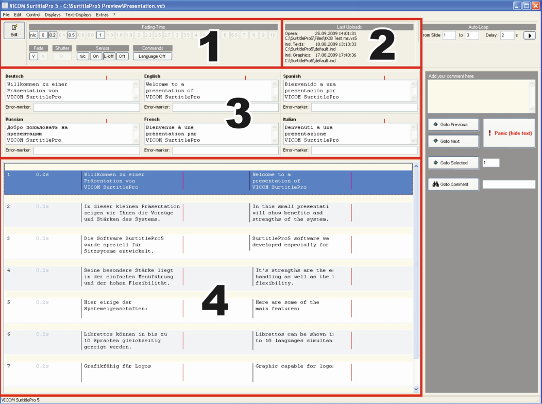Viewport: 542px width, 404px height.
Task: Switch the Sensor to Off
Action: click(x=122, y=56)
